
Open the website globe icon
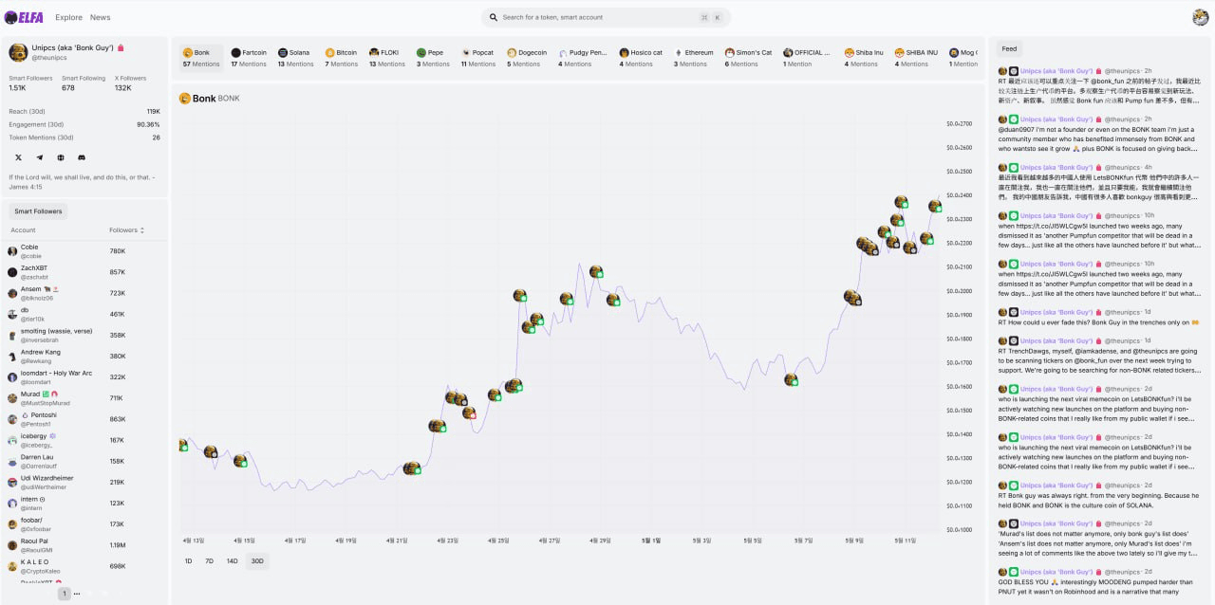[x=61, y=157]
